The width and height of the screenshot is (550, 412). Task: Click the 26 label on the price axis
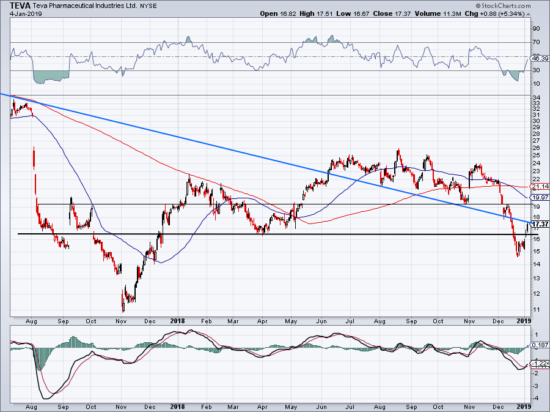536,148
